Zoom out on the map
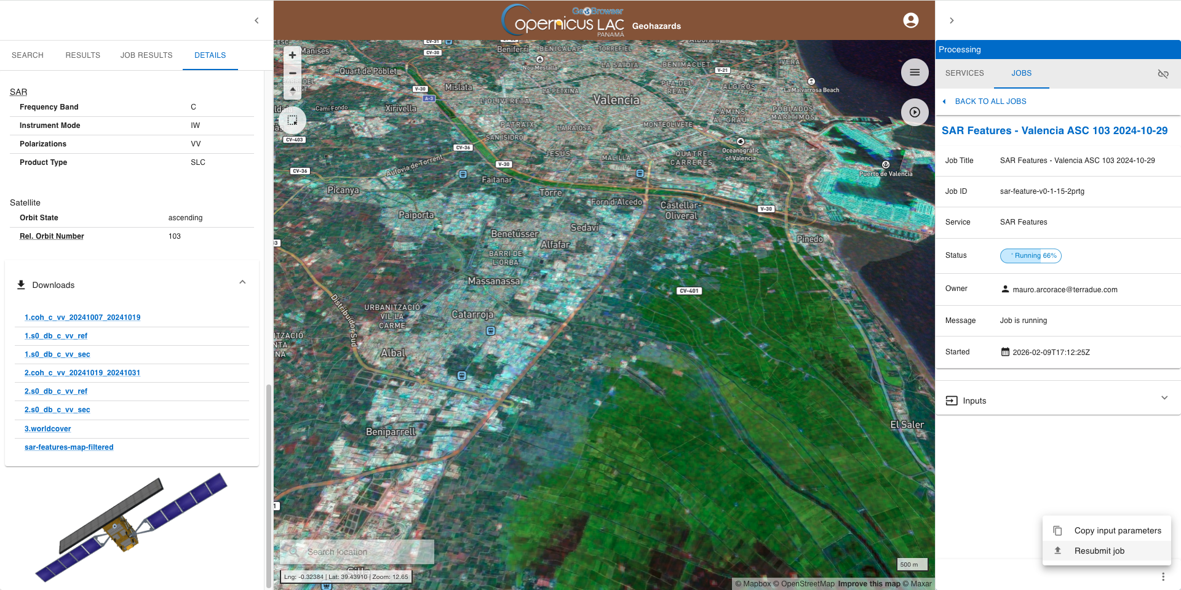The width and height of the screenshot is (1181, 590). coord(293,73)
